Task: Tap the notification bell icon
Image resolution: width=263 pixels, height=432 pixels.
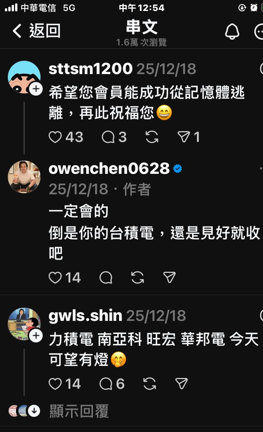Action: [x=232, y=31]
